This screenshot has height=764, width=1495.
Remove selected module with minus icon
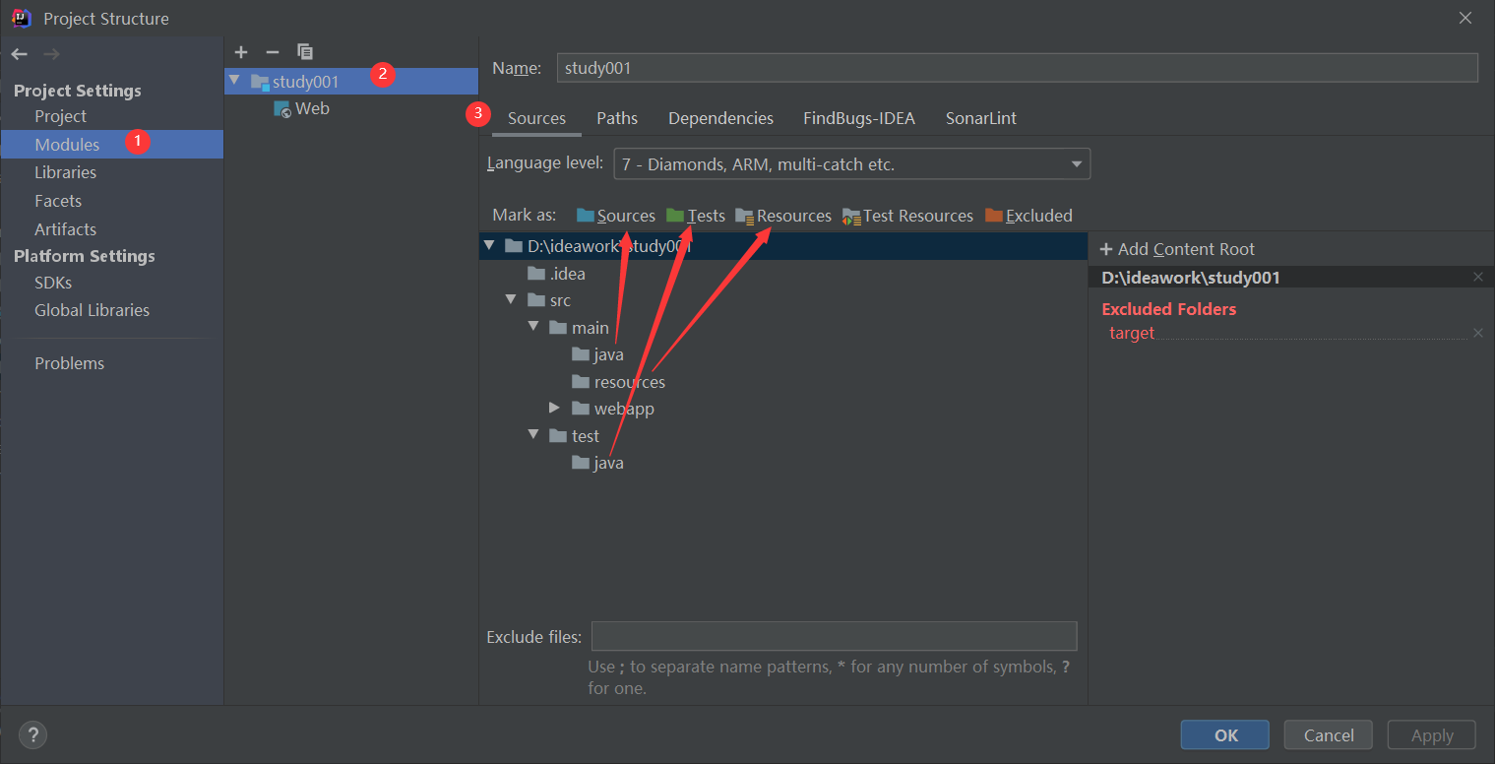(x=273, y=51)
